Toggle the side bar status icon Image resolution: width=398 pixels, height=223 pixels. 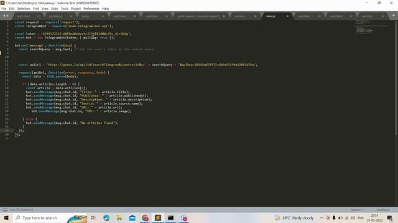tap(5, 209)
